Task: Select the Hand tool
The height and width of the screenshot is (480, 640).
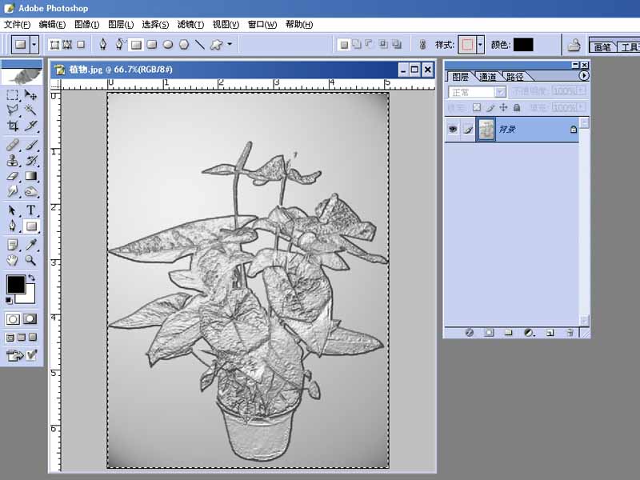Action: [12, 260]
